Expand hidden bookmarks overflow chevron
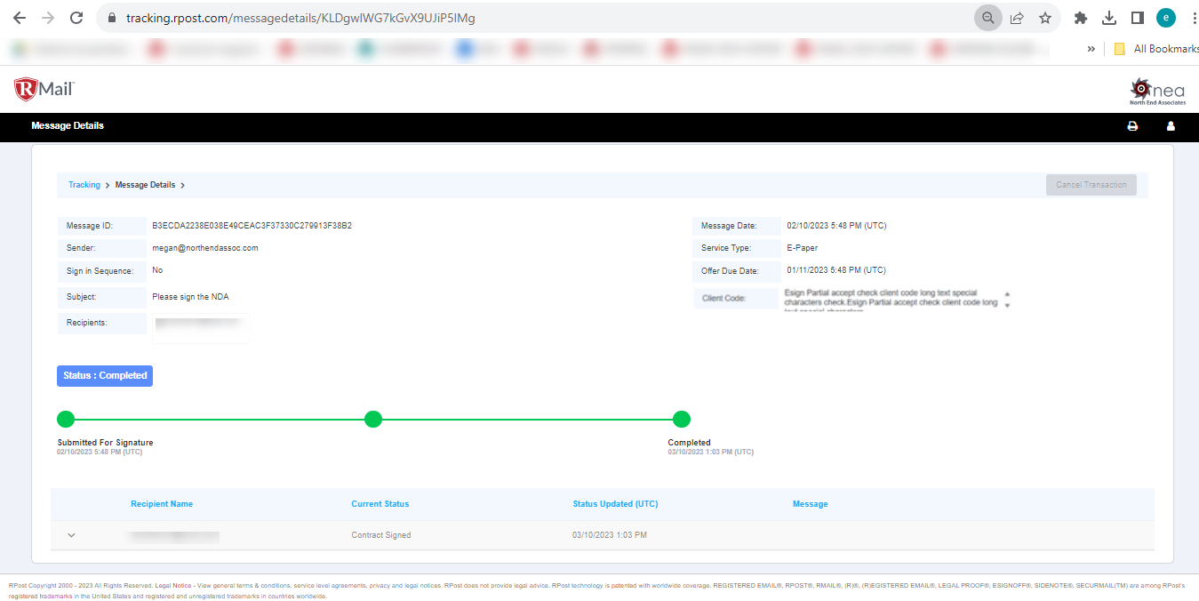 [x=1091, y=49]
